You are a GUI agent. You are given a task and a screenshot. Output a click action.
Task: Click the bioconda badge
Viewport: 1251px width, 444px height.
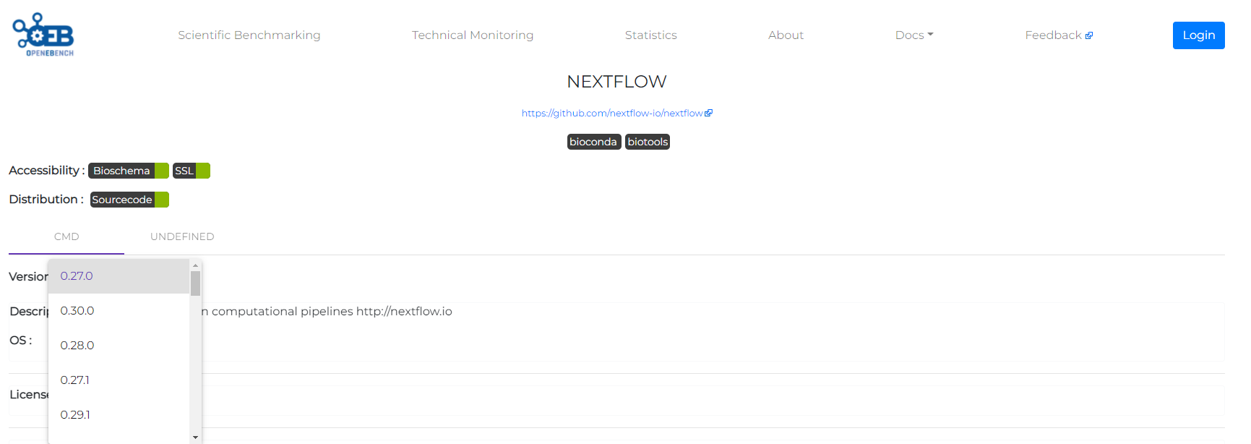click(x=593, y=142)
